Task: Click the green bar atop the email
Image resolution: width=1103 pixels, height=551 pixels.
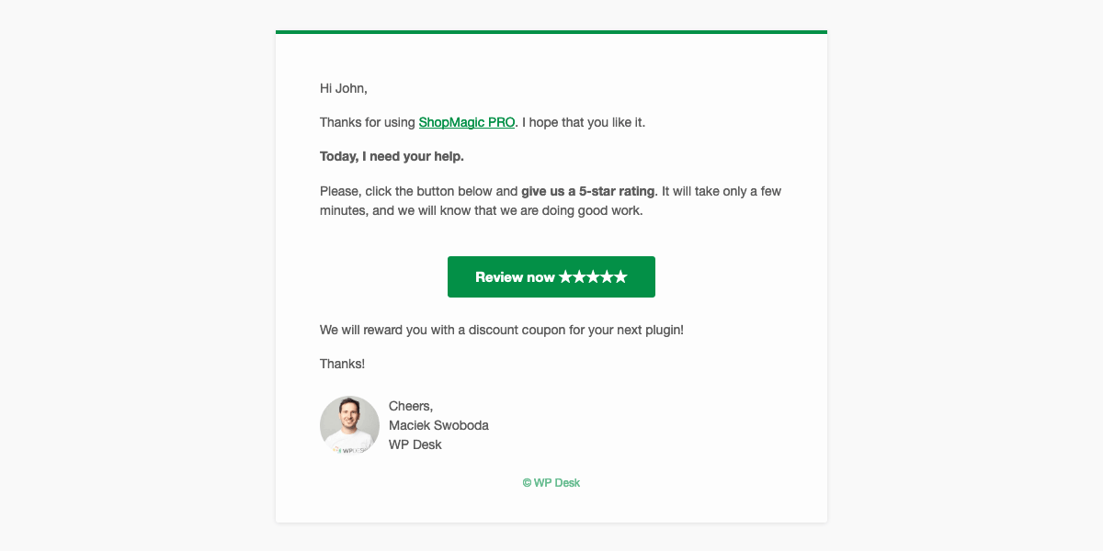Action: click(551, 32)
